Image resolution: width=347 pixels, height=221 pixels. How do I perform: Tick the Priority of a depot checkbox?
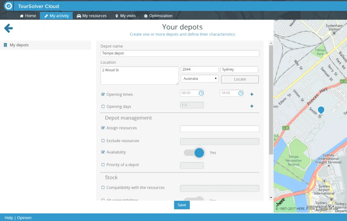(x=103, y=165)
